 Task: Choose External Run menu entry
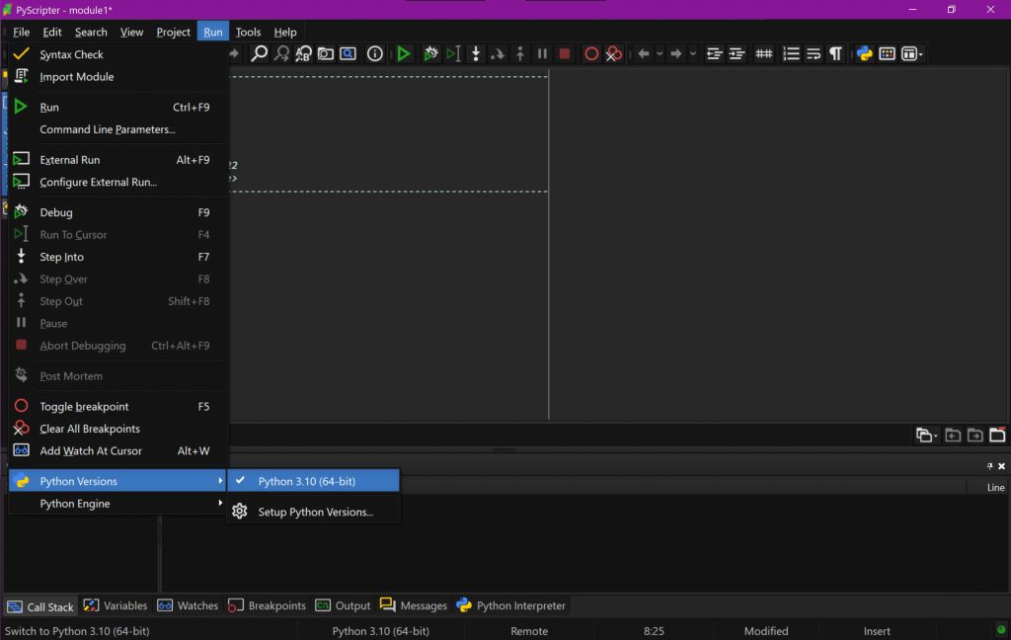tap(118, 159)
